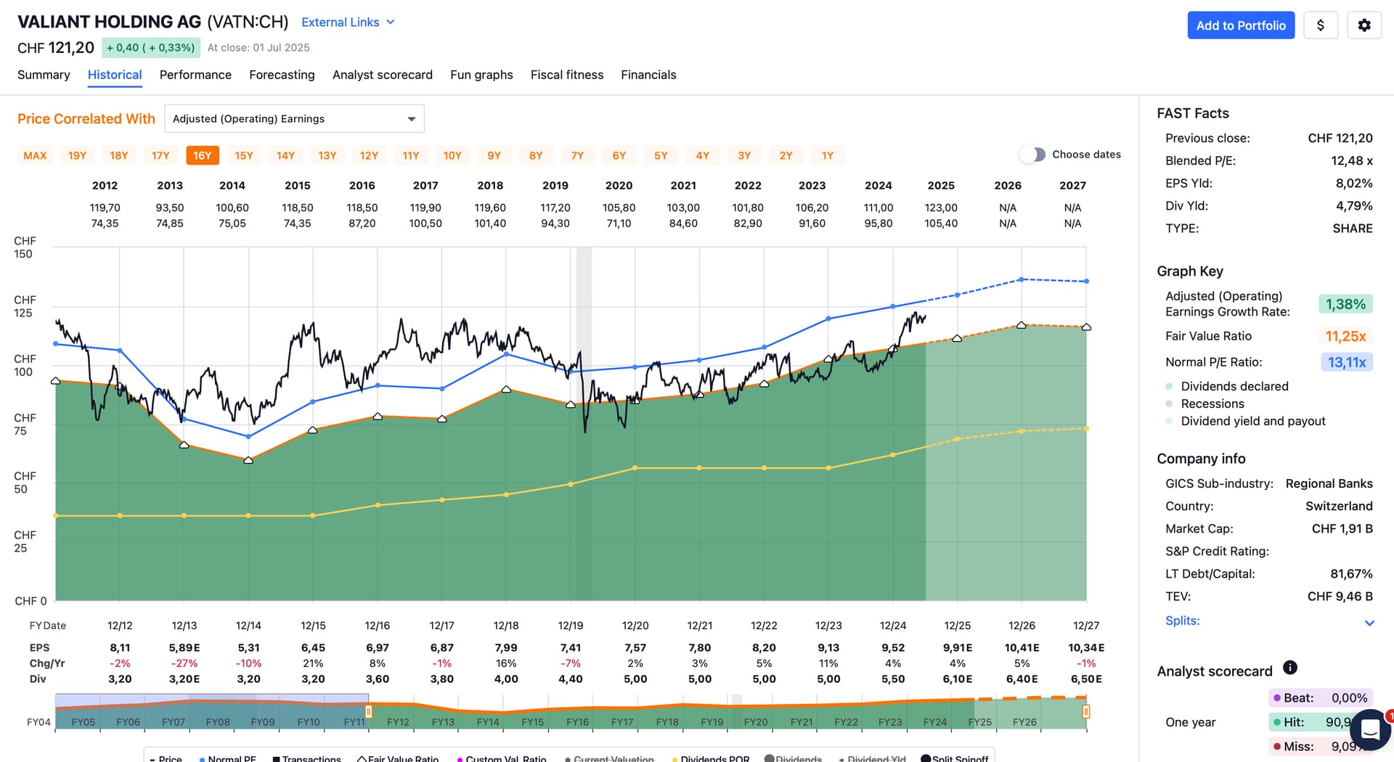Toggle Fair Value Ratio legend entry
Viewport: 1394px width, 762px height.
coord(398,759)
